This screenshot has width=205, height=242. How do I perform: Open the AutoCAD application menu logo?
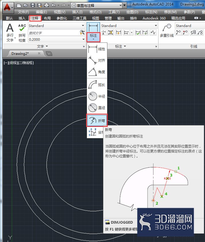point(8,7)
